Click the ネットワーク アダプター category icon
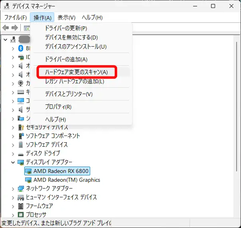This screenshot has height=228, width=241. point(21,189)
